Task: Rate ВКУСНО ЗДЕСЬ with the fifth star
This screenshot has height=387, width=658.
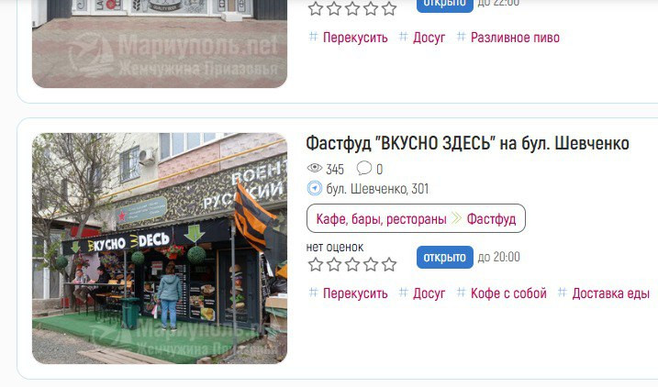Action: pos(389,264)
